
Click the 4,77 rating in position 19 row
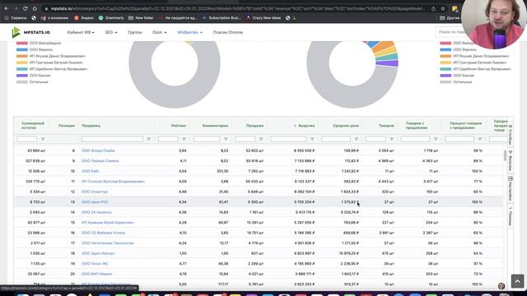coord(183,264)
